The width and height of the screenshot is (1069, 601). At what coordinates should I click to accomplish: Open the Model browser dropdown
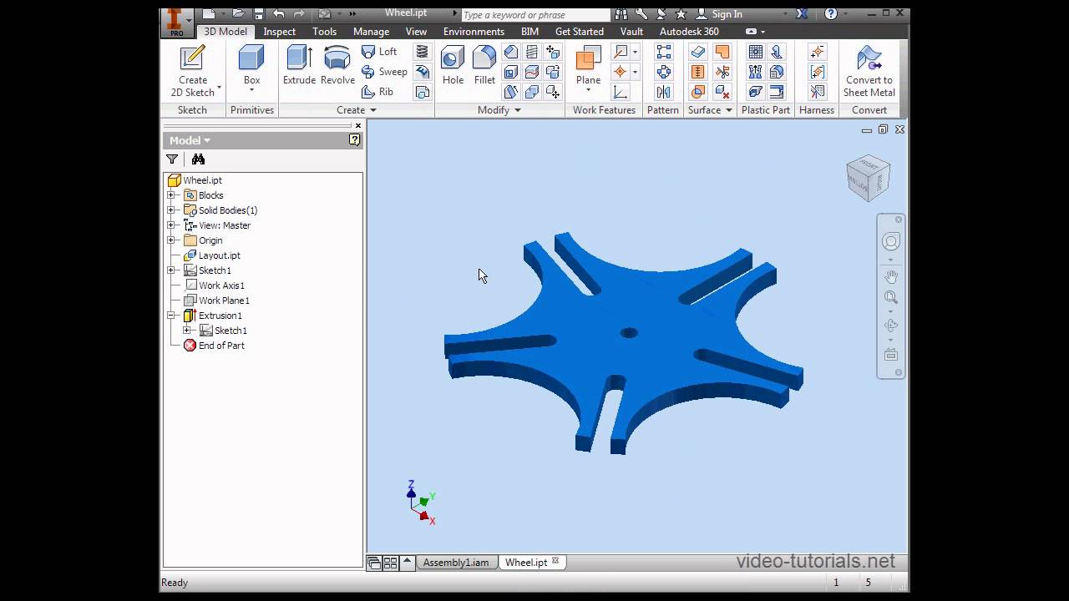pos(190,140)
